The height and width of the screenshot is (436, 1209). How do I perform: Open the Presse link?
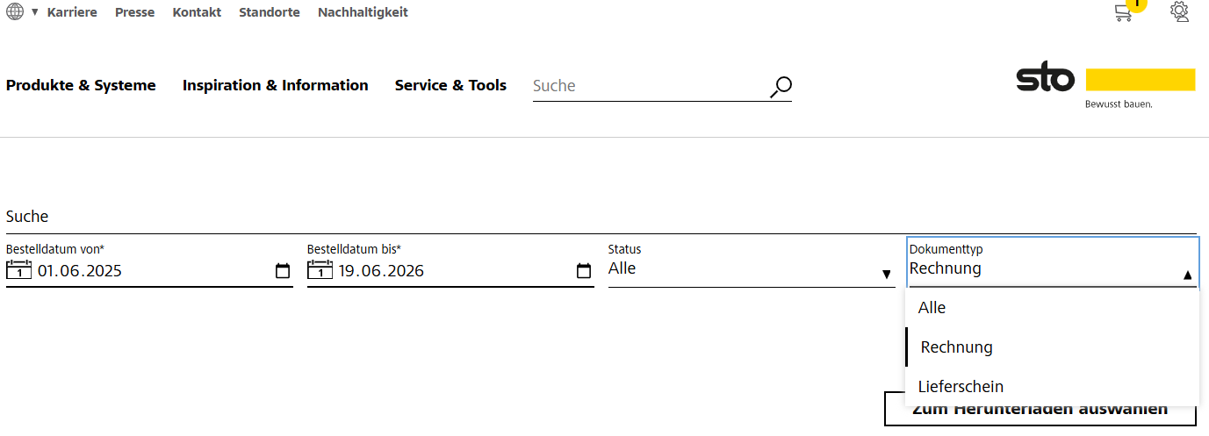134,12
